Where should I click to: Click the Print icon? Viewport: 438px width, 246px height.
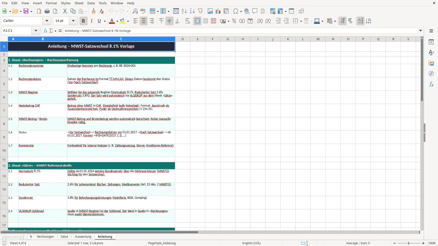[x=47, y=11]
